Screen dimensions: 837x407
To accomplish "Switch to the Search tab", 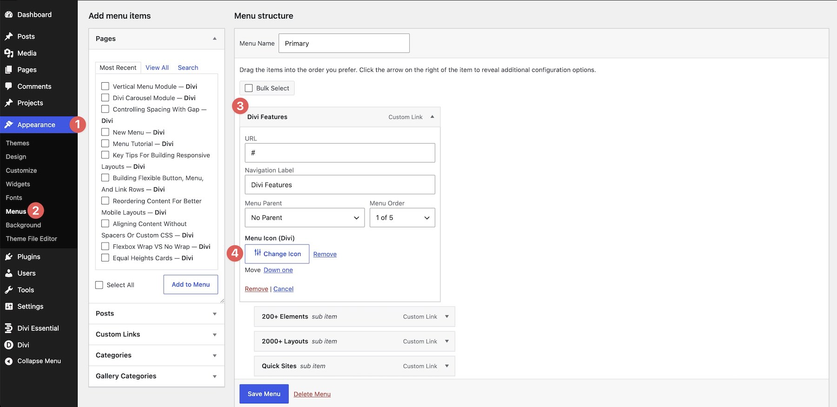I will click(188, 67).
